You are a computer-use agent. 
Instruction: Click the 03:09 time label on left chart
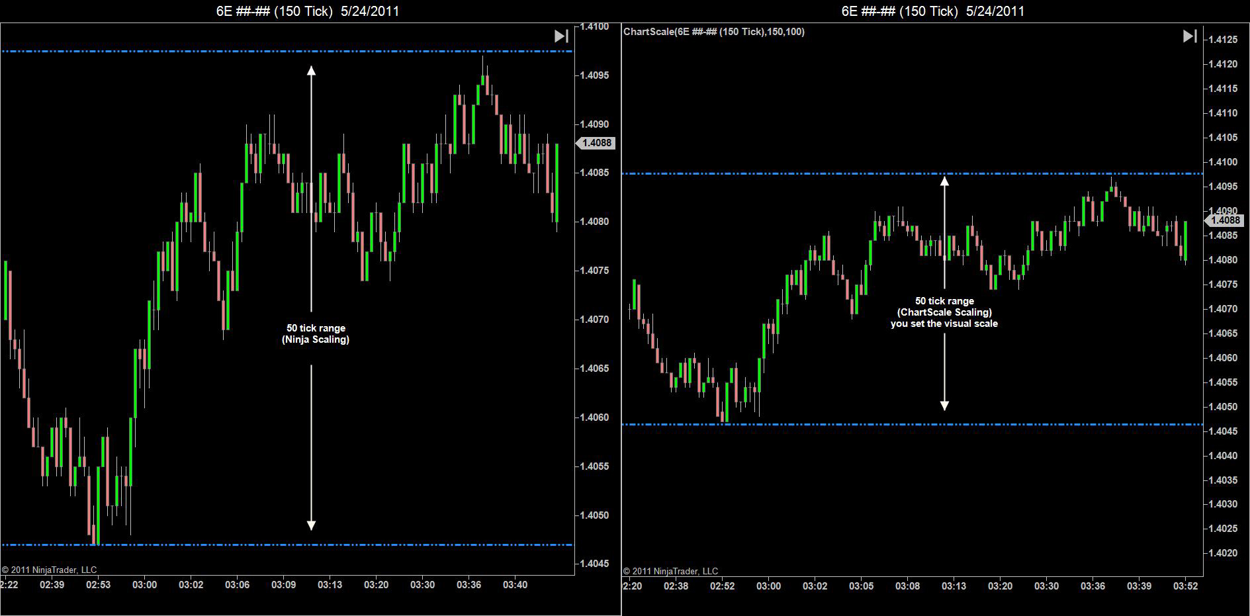[284, 585]
